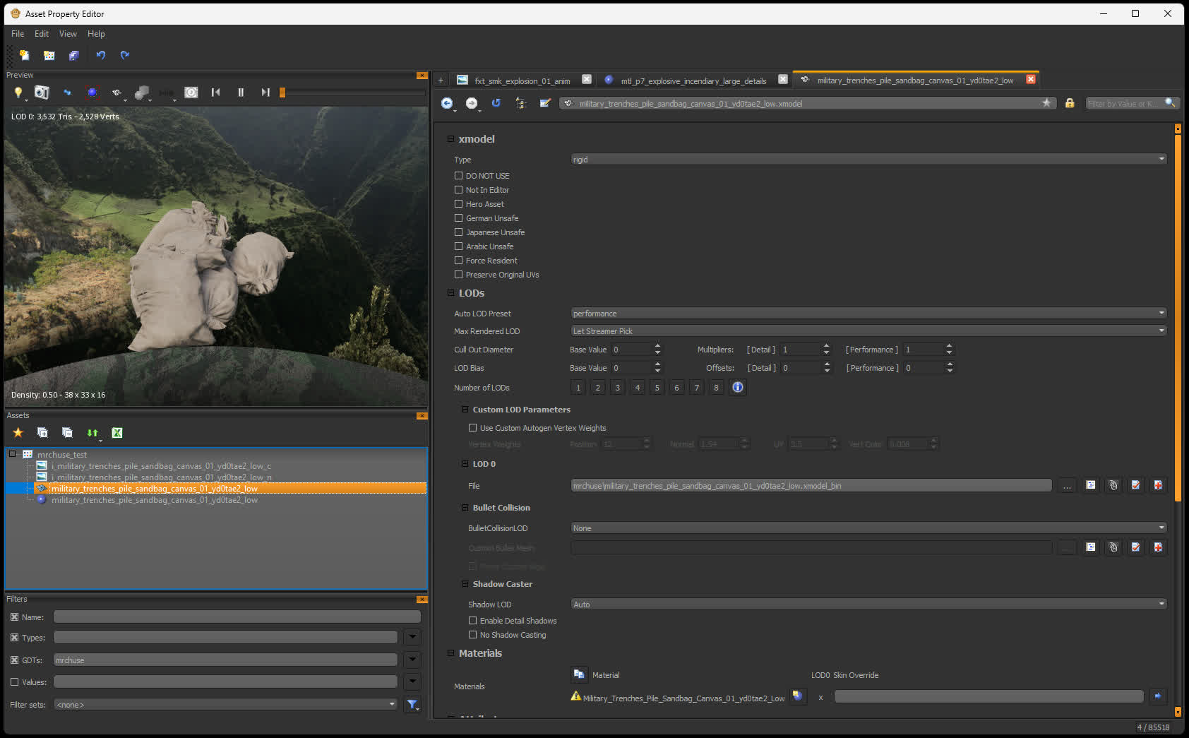The height and width of the screenshot is (738, 1189).
Task: Open the Filter sets dropdown
Action: (x=226, y=705)
